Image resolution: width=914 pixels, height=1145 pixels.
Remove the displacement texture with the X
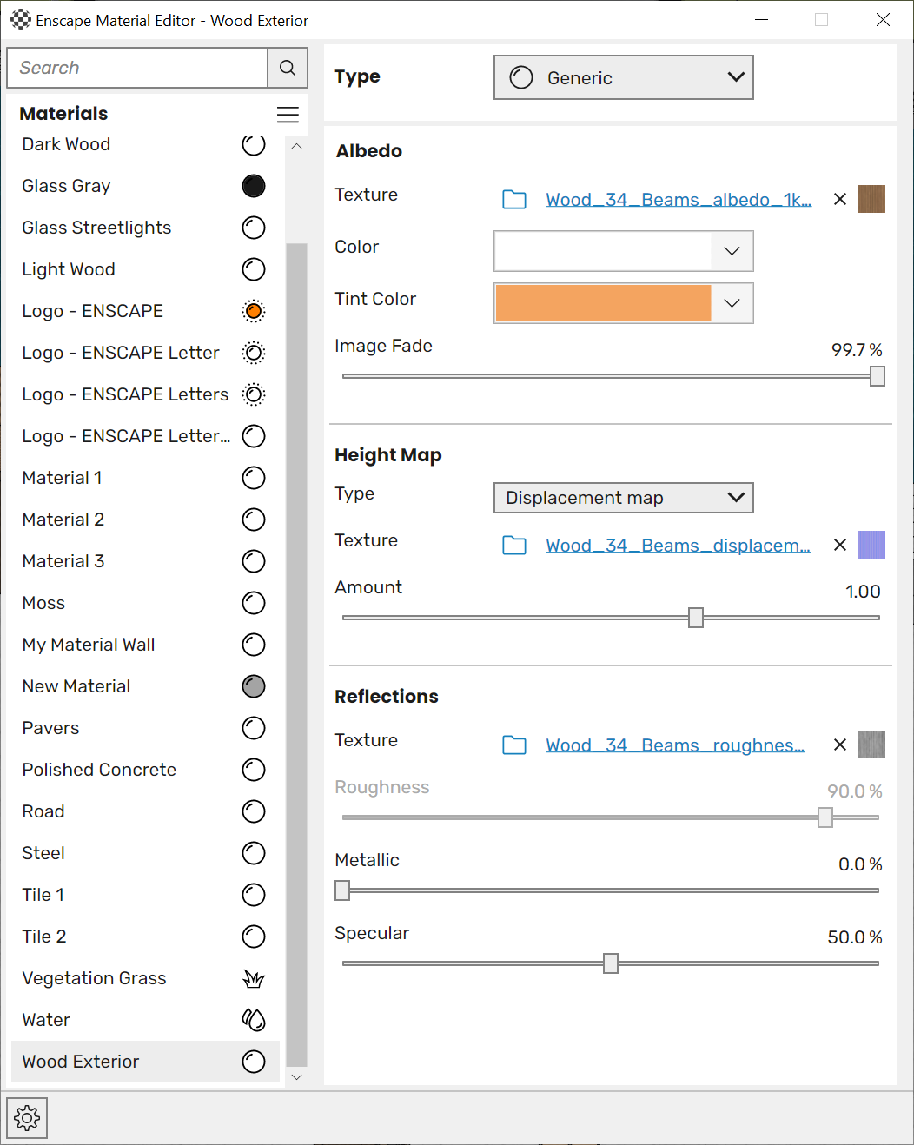pyautogui.click(x=839, y=545)
